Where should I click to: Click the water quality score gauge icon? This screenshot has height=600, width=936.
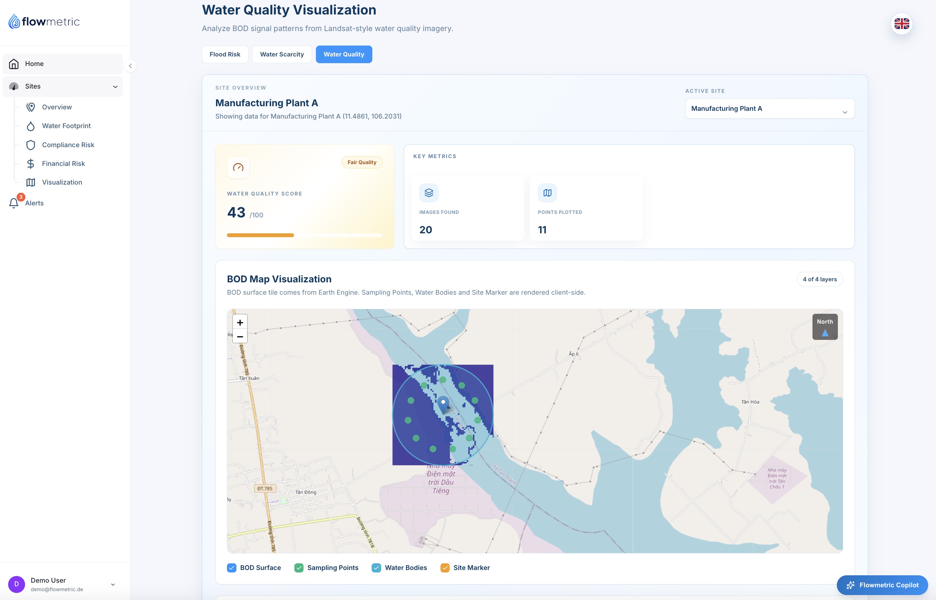point(238,168)
